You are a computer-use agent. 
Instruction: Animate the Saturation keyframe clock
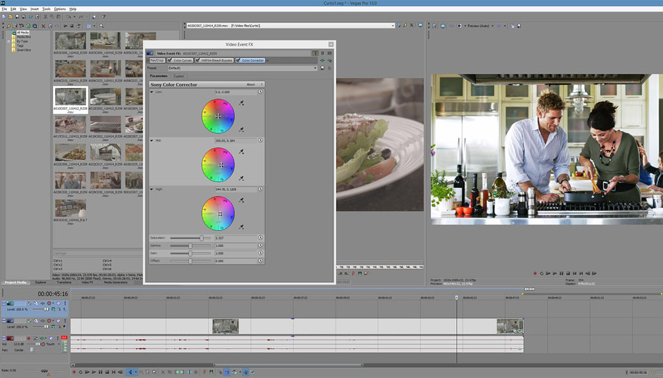(x=261, y=238)
